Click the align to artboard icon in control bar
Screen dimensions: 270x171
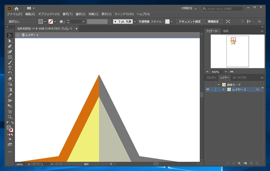tap(228, 21)
